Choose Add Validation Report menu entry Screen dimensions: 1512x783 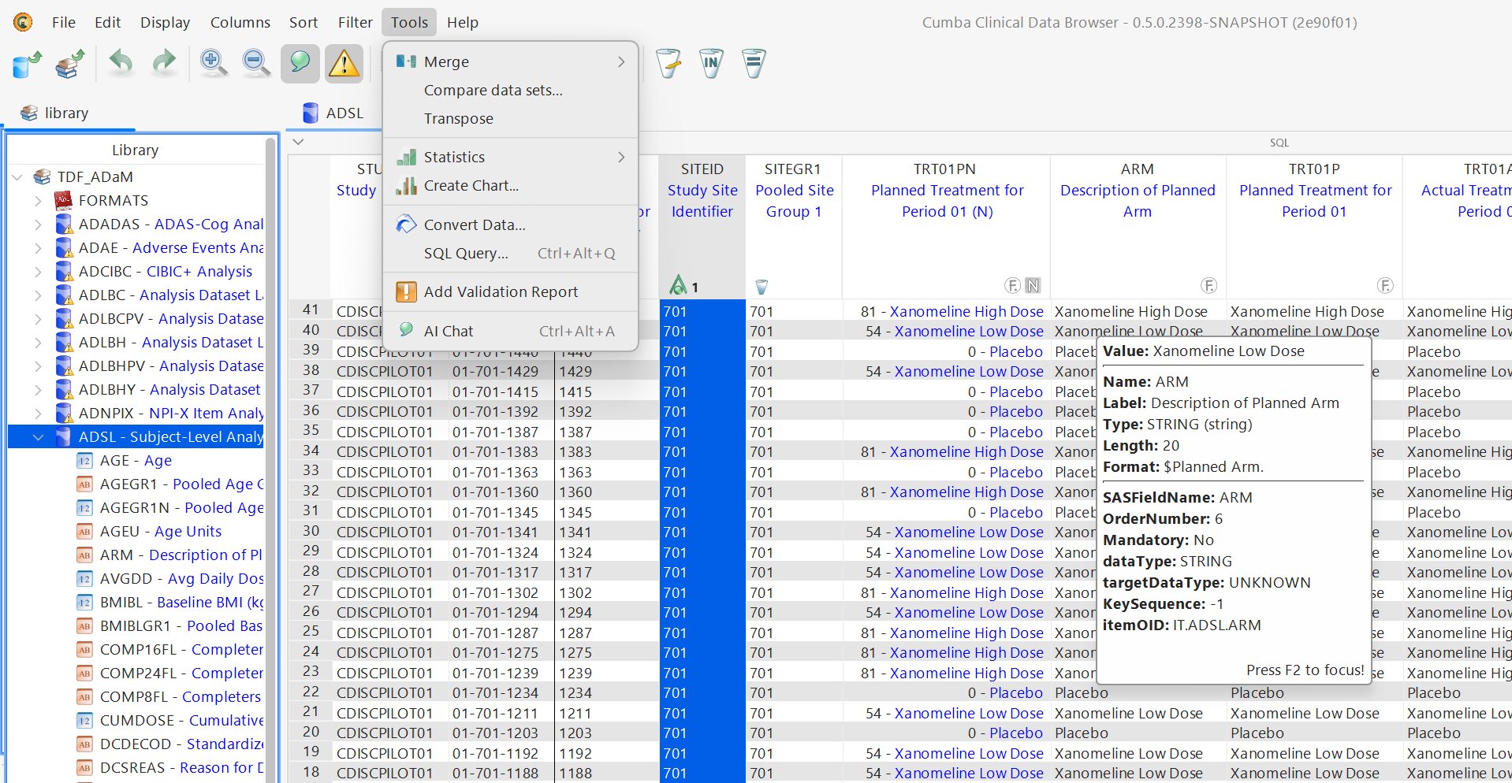click(510, 292)
